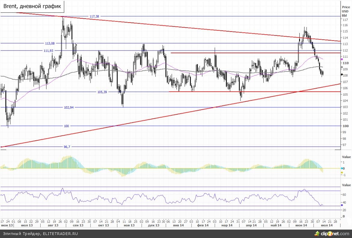Click the 'июл 14' month on time axis
352x238 pixels.
[327, 225]
